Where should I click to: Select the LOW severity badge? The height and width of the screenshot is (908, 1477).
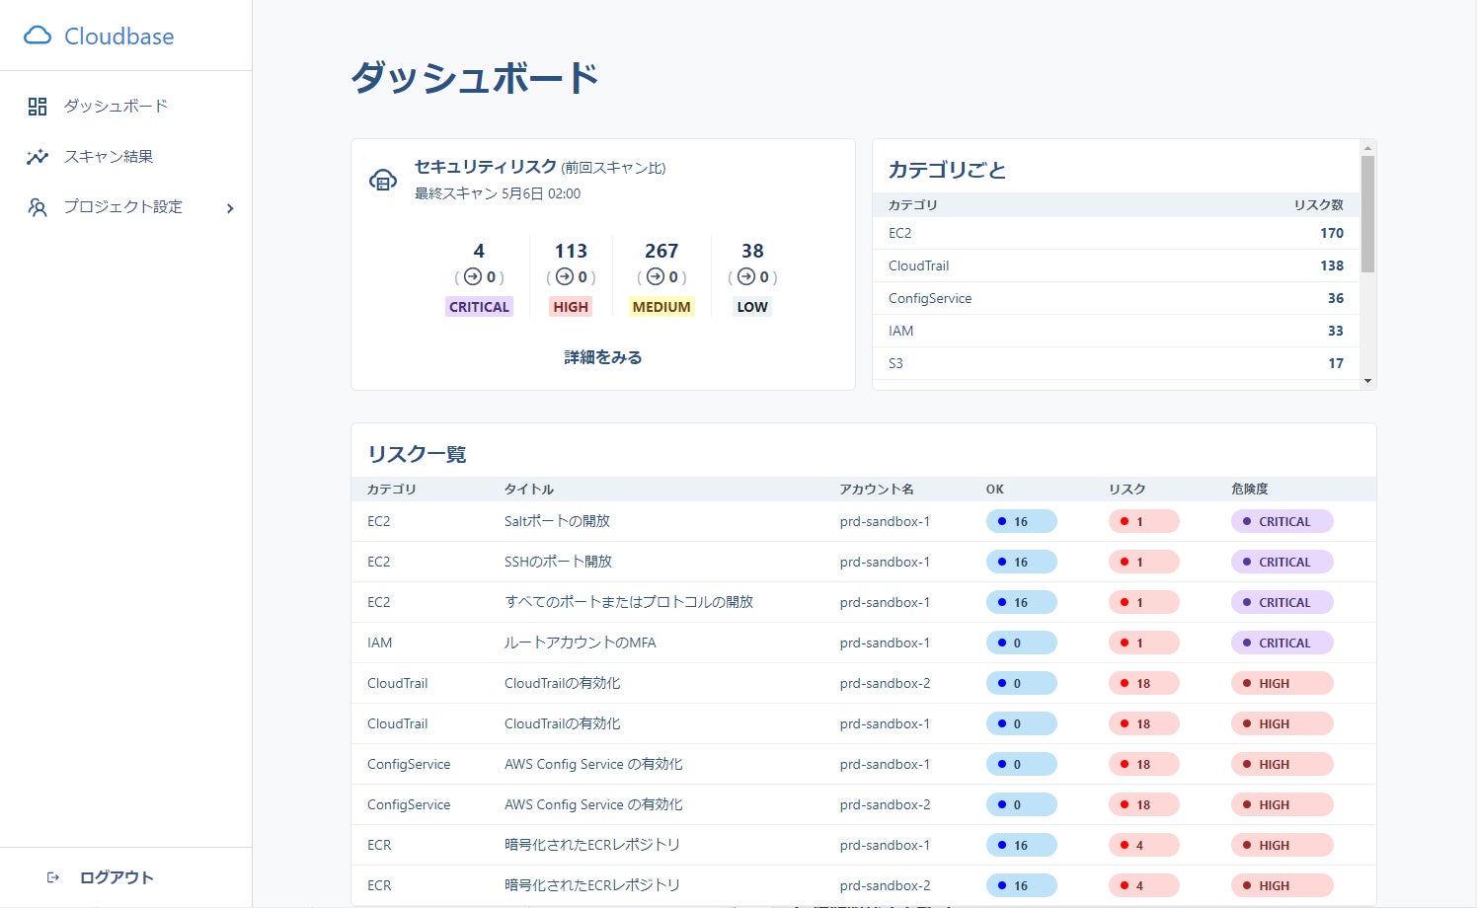[752, 307]
